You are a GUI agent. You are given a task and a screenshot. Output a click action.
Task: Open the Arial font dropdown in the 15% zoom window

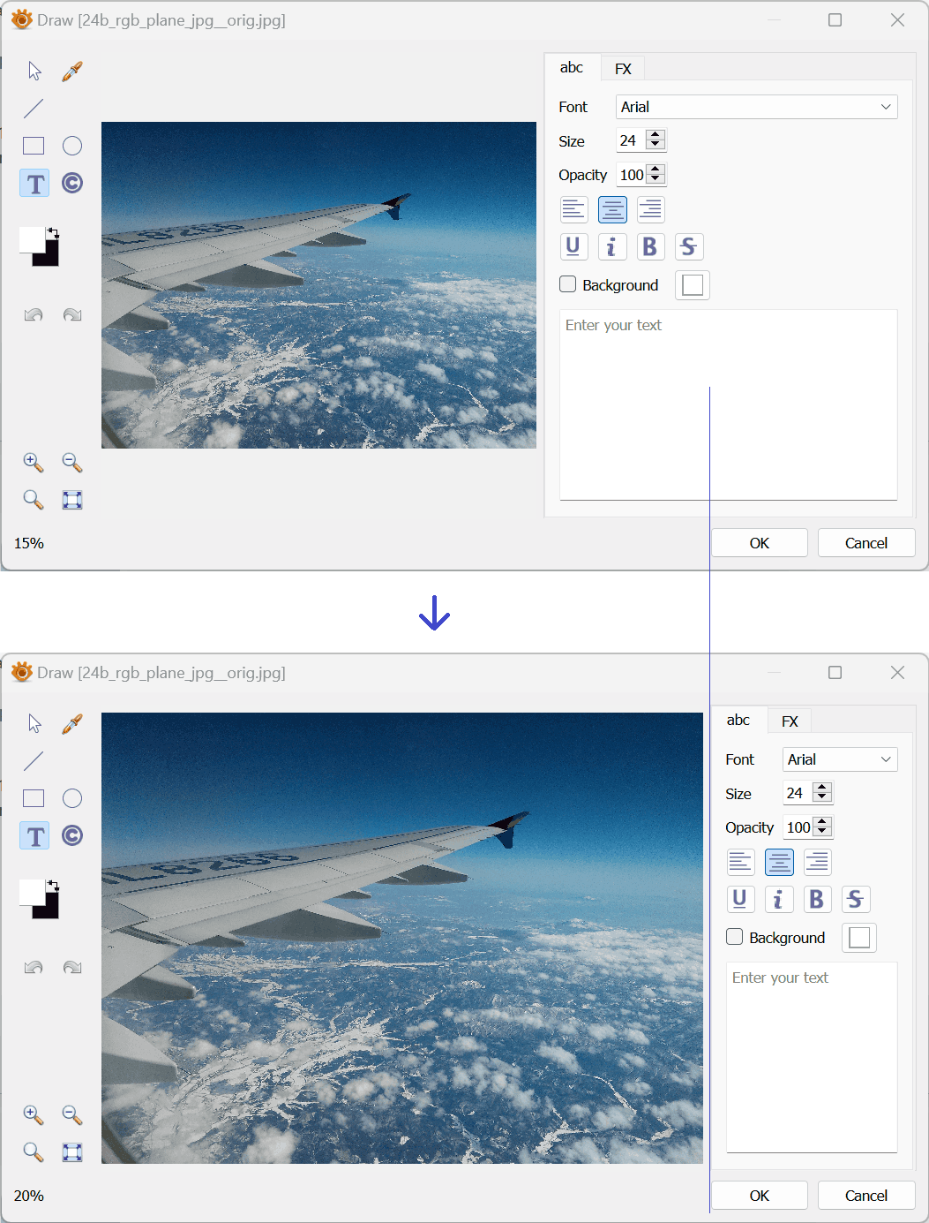pyautogui.click(x=757, y=107)
